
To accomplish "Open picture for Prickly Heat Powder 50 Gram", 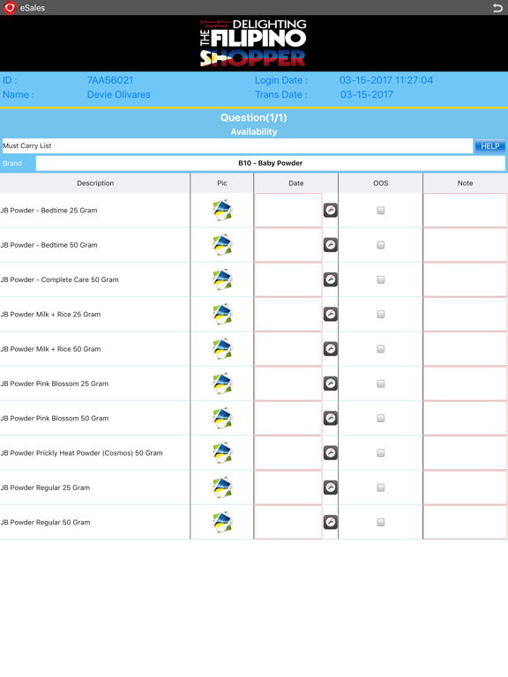I will 222,452.
